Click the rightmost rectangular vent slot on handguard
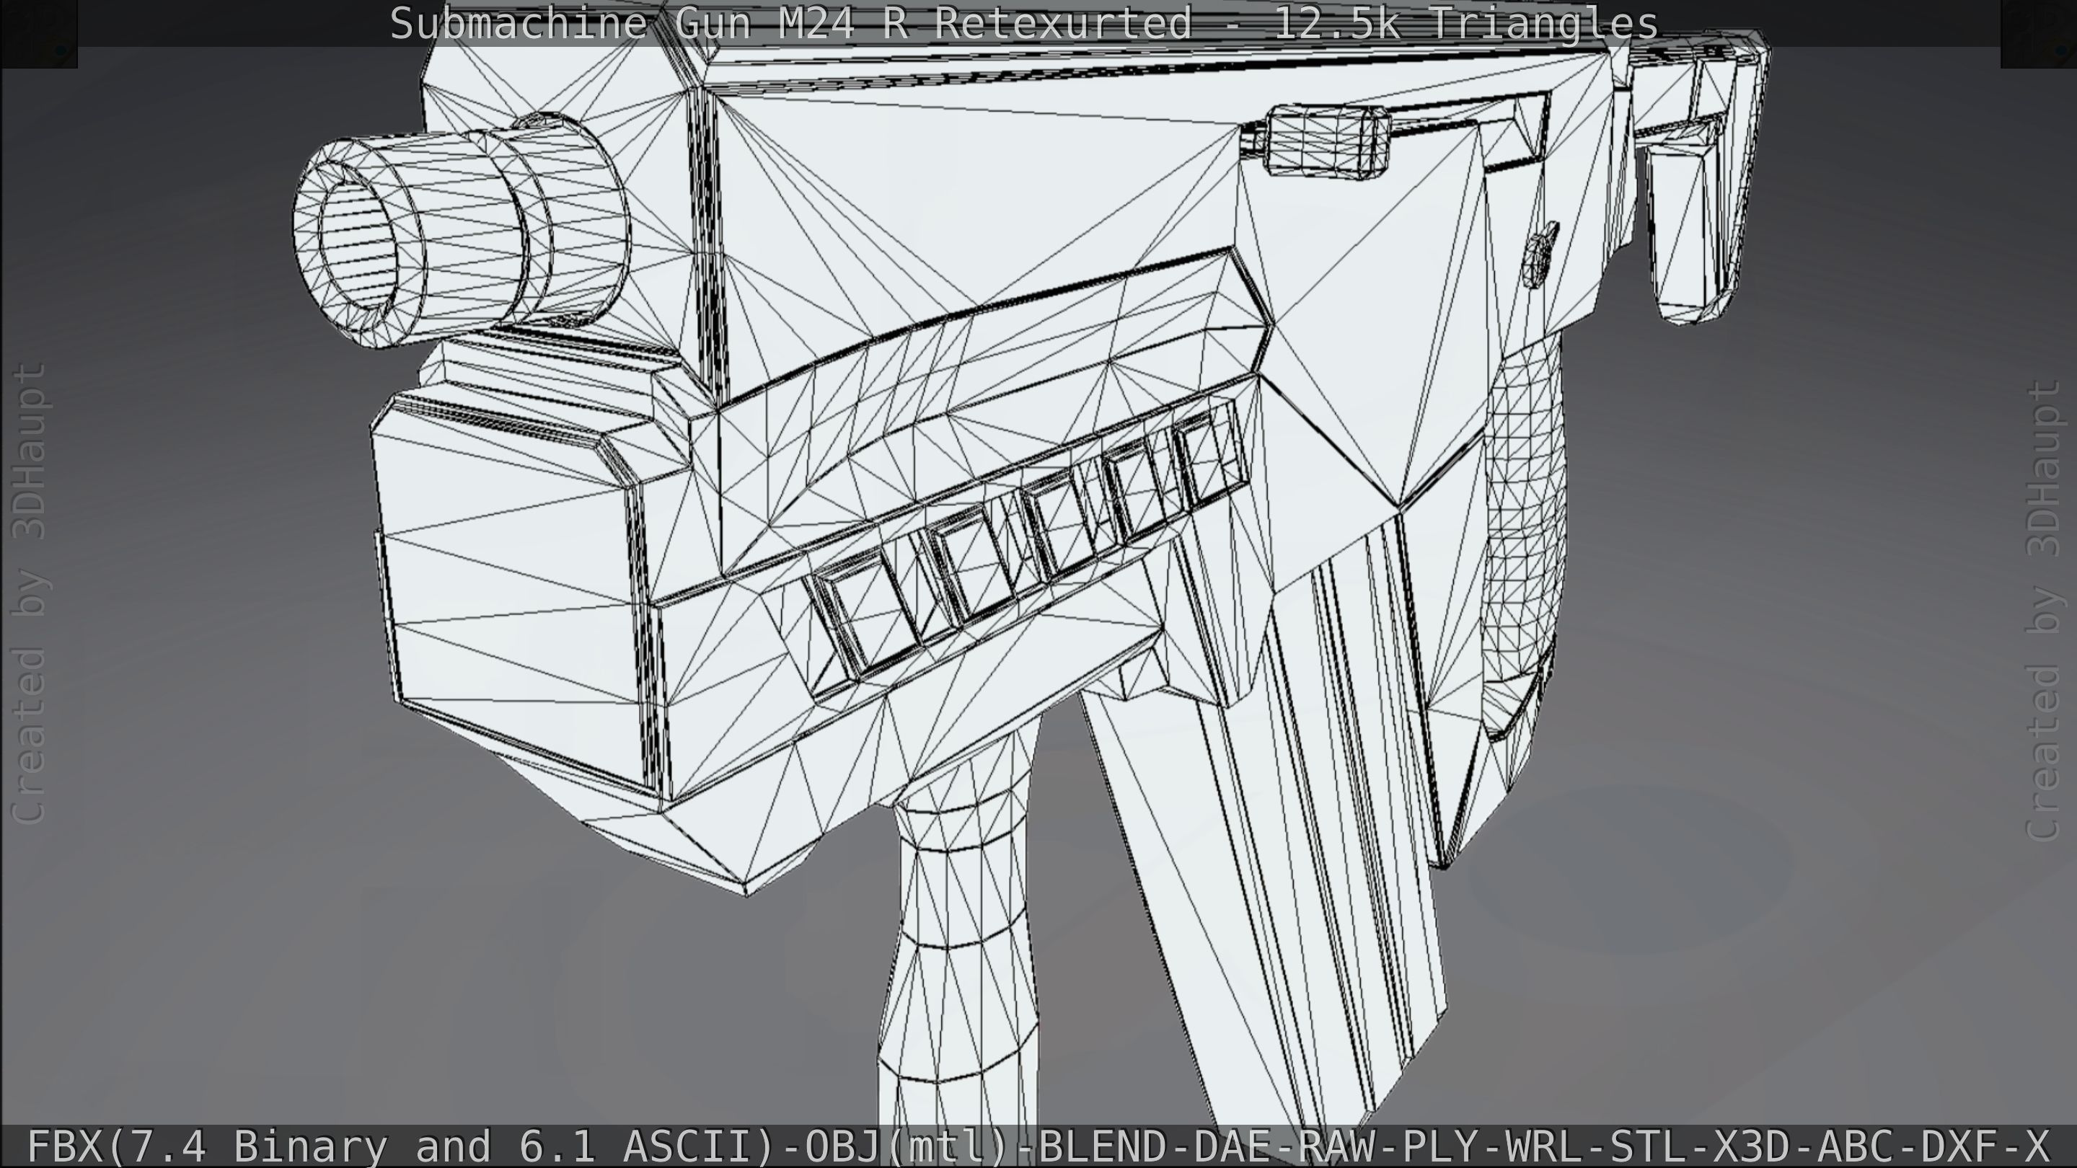This screenshot has width=2077, height=1168. (1209, 456)
